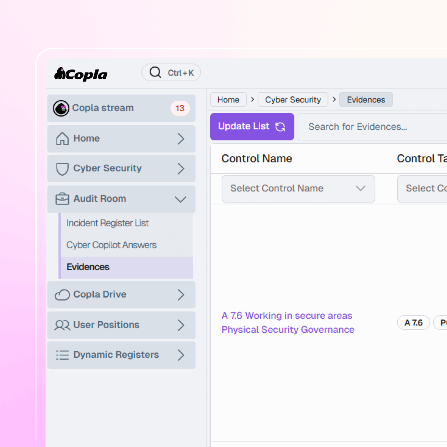Click the Copla stream avatar icon

[x=61, y=108]
